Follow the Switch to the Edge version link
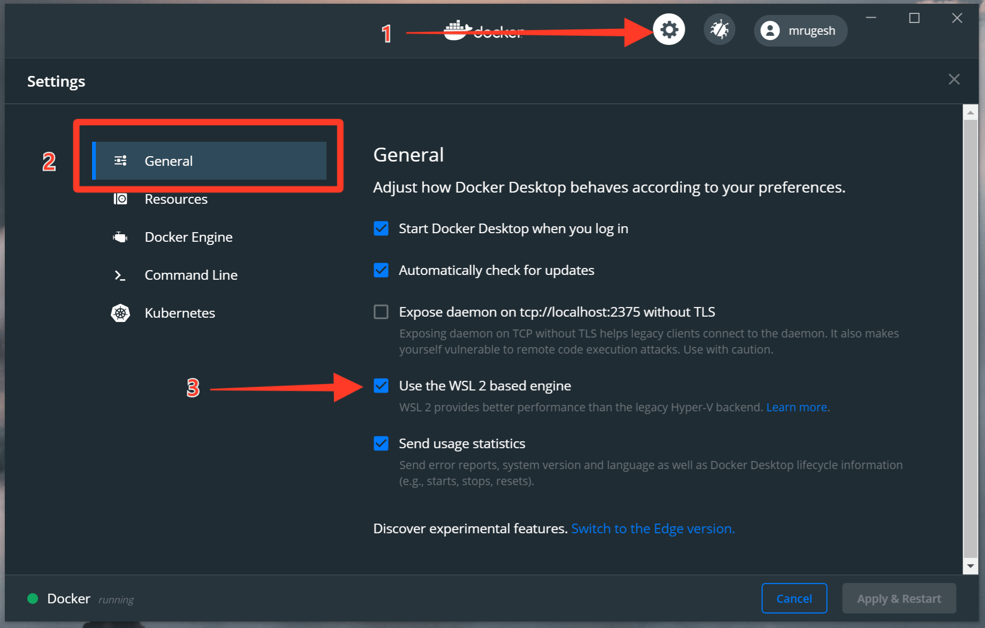 pyautogui.click(x=653, y=529)
